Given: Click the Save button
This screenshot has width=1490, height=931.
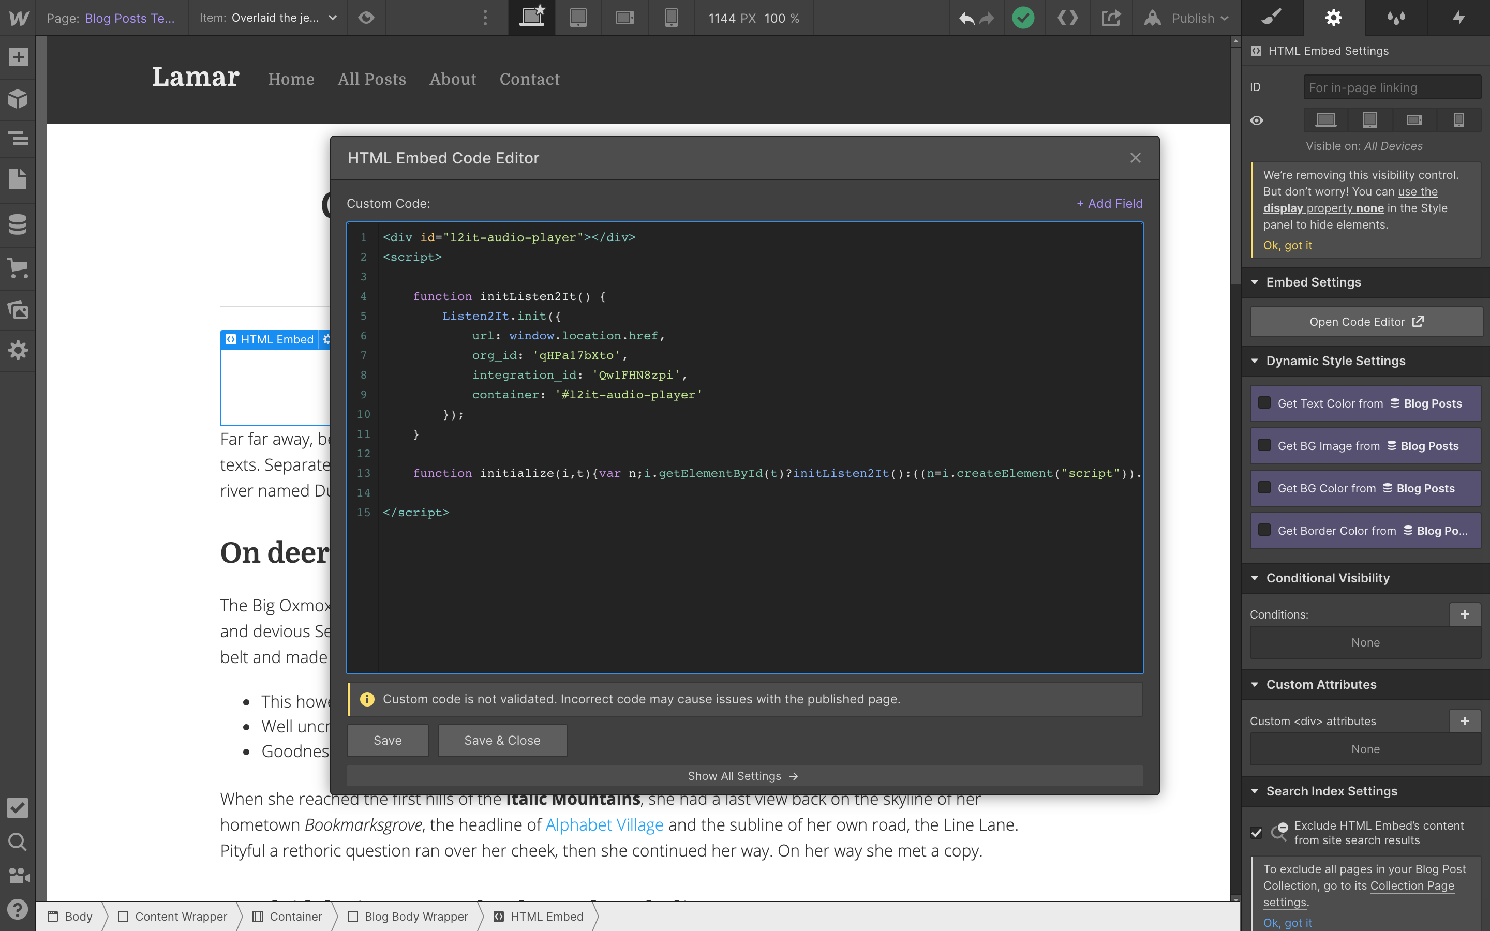Looking at the screenshot, I should click(388, 740).
